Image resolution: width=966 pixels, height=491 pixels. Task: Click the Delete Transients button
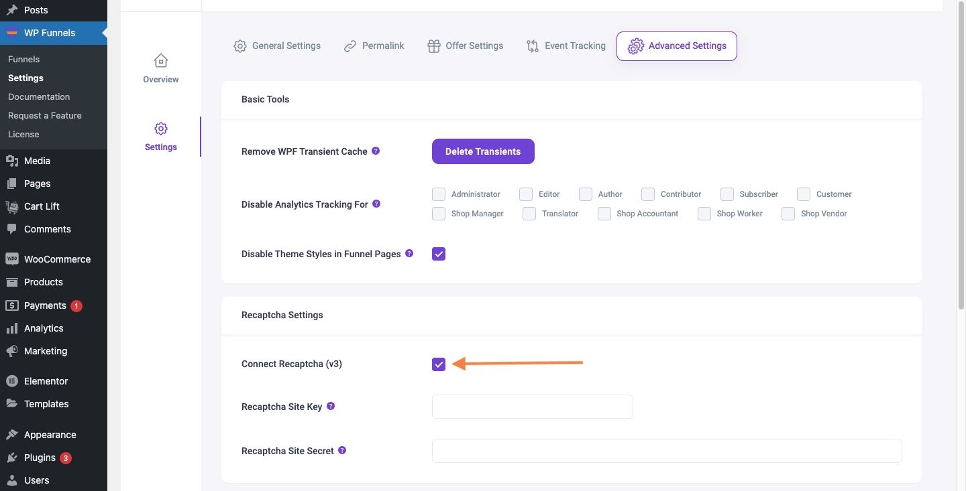pos(483,151)
